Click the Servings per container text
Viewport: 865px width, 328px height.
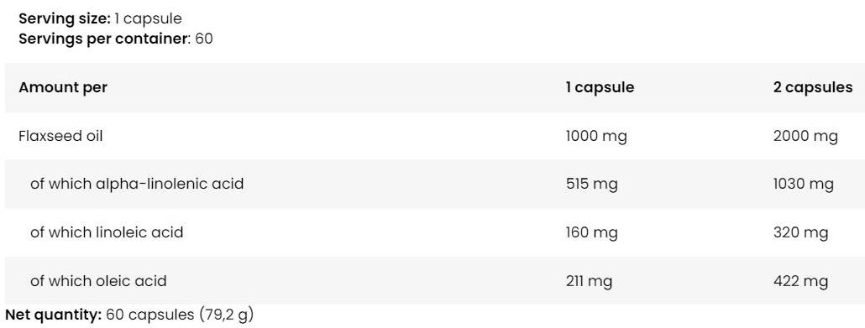(103, 39)
